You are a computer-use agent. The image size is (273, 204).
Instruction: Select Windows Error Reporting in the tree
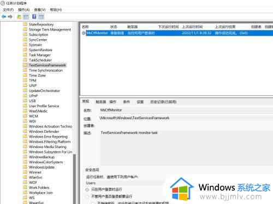[48, 137]
